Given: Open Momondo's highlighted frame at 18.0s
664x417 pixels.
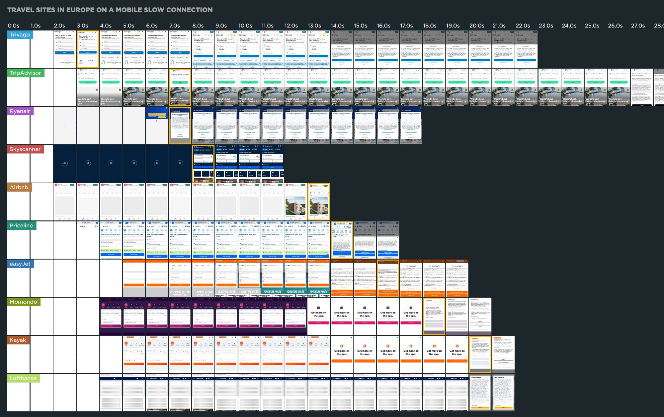Looking at the screenshot, I should coord(434,317).
